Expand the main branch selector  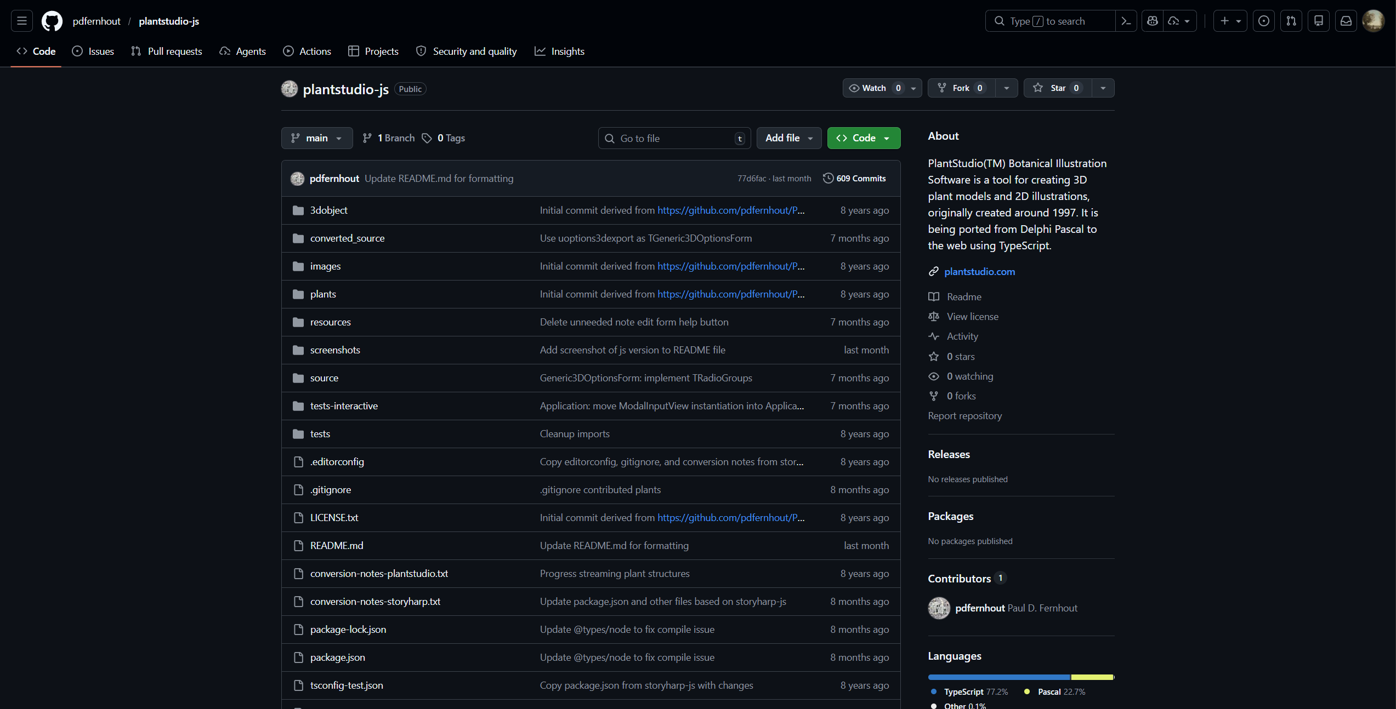tap(316, 138)
